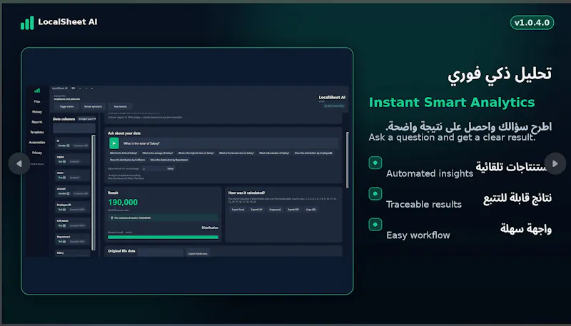Open the value column dropdown showing Salary
Image resolution: width=571 pixels, height=326 pixels.
pos(158,169)
